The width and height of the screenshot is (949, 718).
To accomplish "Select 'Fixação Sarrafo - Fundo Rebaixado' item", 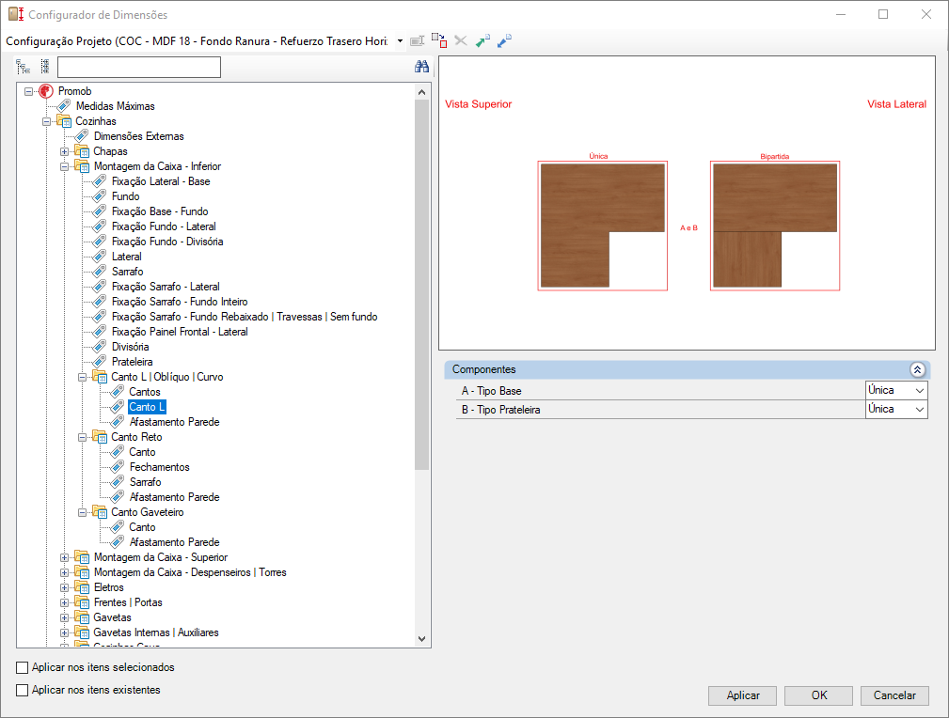I will [x=245, y=317].
